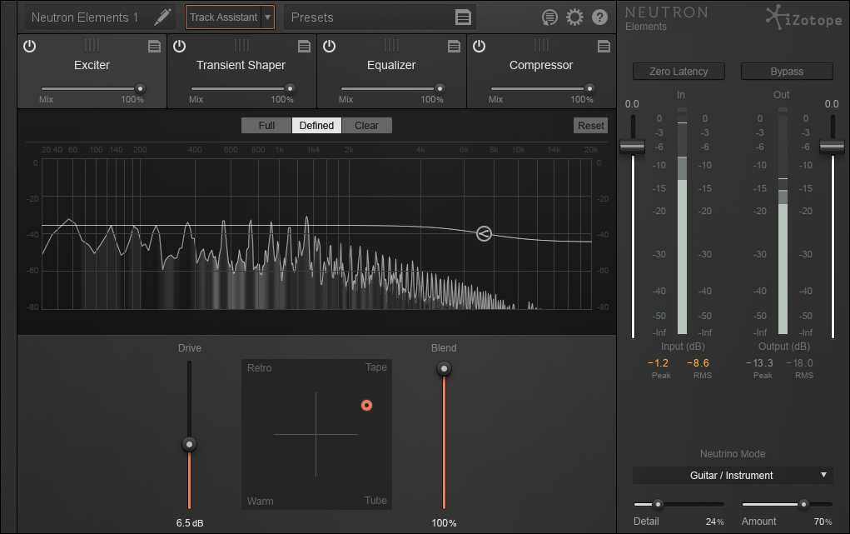Toggle the Compressor power button
Image resolution: width=850 pixels, height=534 pixels.
[480, 46]
